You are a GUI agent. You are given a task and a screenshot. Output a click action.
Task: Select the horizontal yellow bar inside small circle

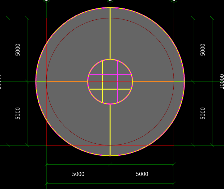pyautogui.click(x=110, y=89)
